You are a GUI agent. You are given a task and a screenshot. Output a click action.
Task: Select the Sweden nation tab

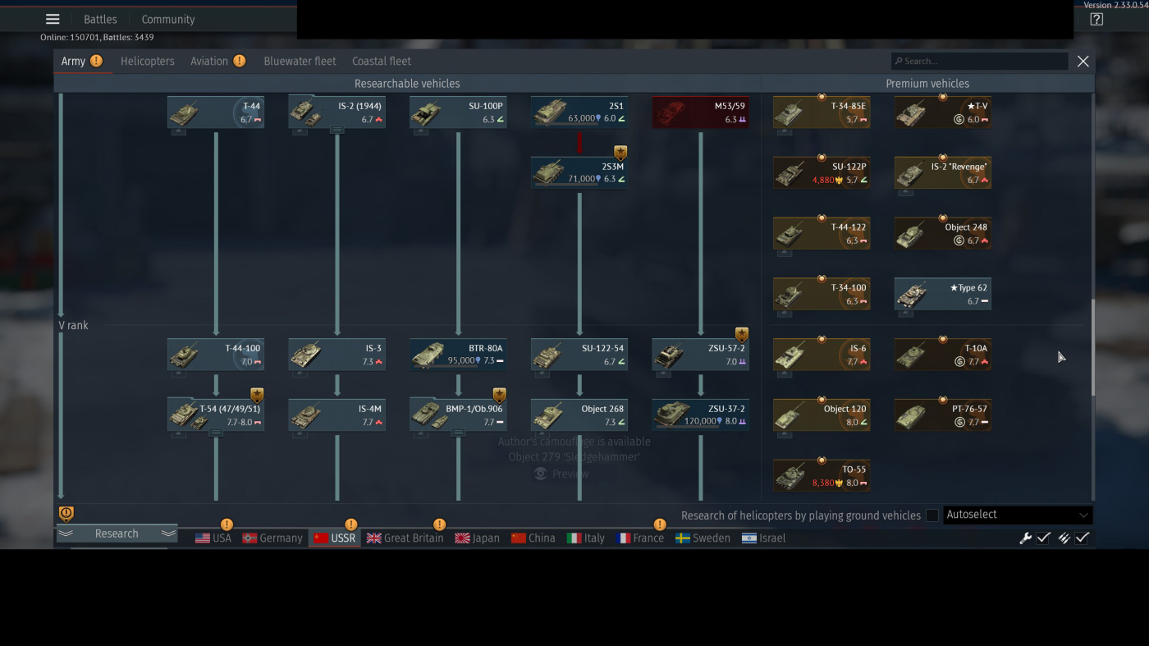tap(703, 538)
